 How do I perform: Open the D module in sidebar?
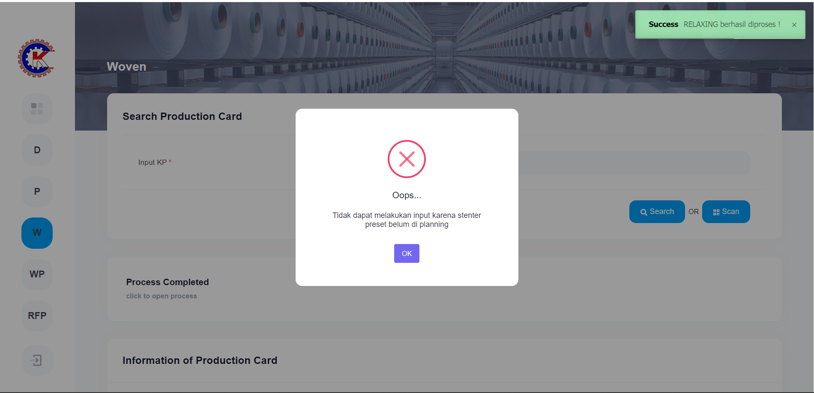tap(37, 150)
